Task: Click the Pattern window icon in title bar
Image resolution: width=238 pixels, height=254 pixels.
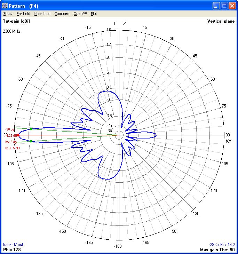Action: click(5, 6)
